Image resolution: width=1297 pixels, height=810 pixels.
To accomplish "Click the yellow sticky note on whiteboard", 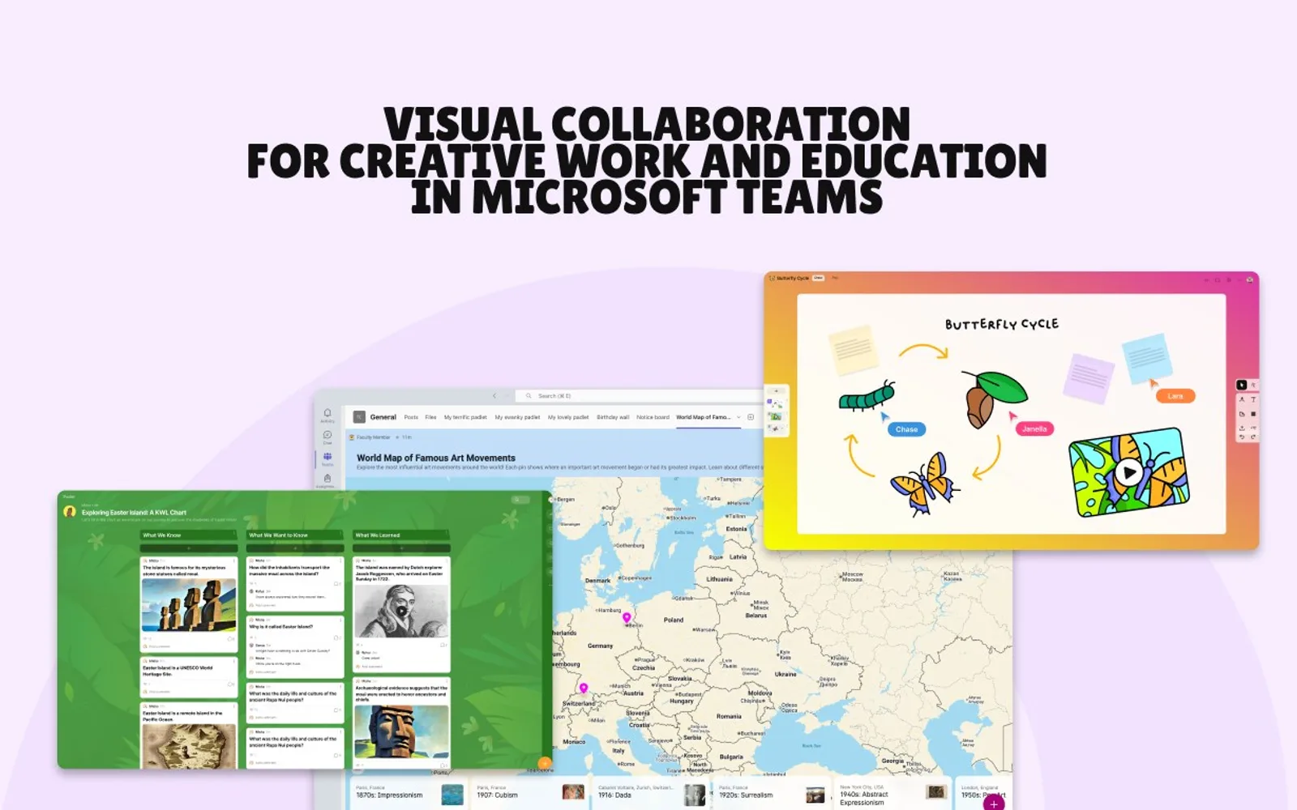I will pos(854,349).
